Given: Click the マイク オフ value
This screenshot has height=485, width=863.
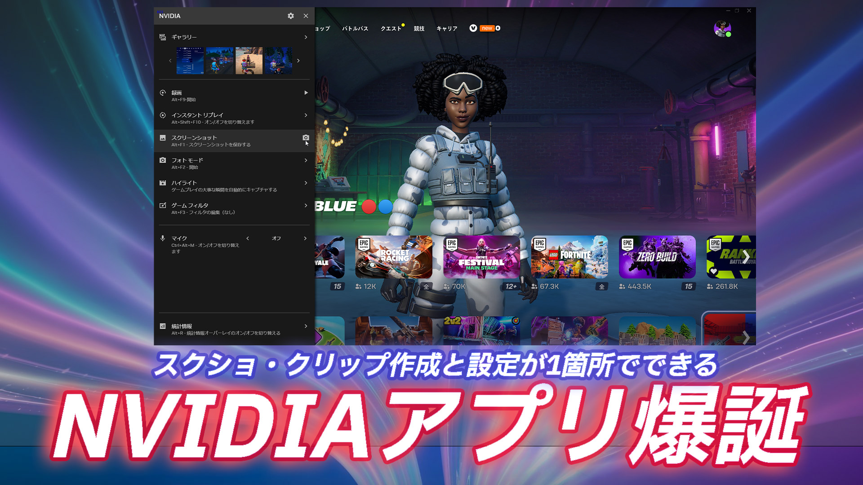Looking at the screenshot, I should [276, 238].
